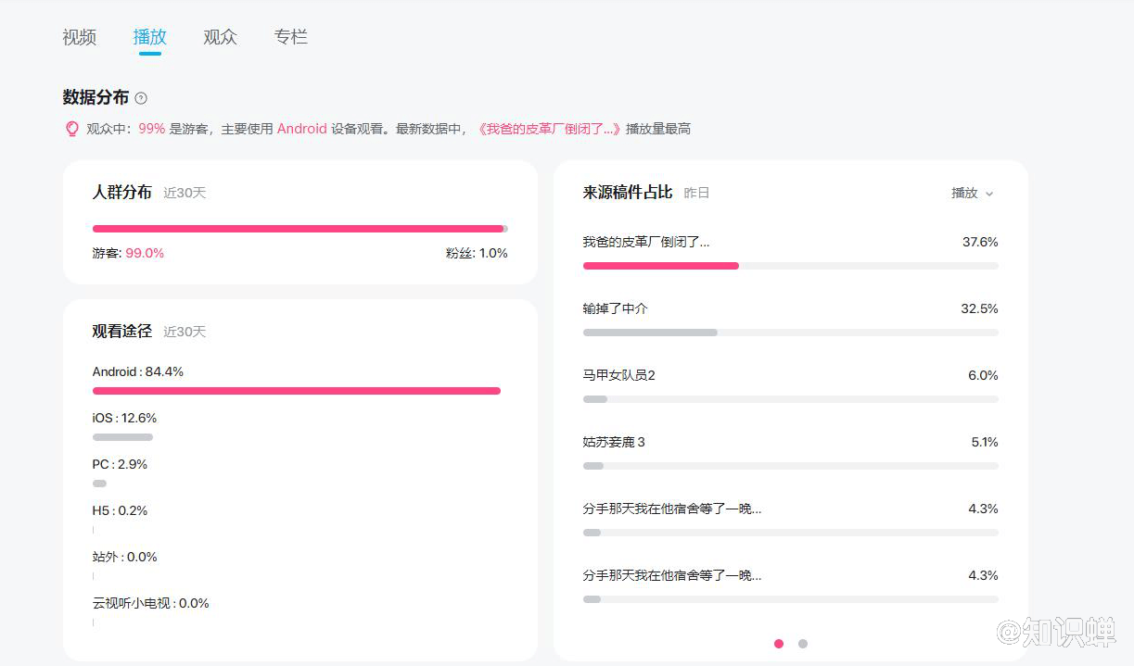
Task: Click the PC 2.9% viewing path label
Action: pos(120,464)
